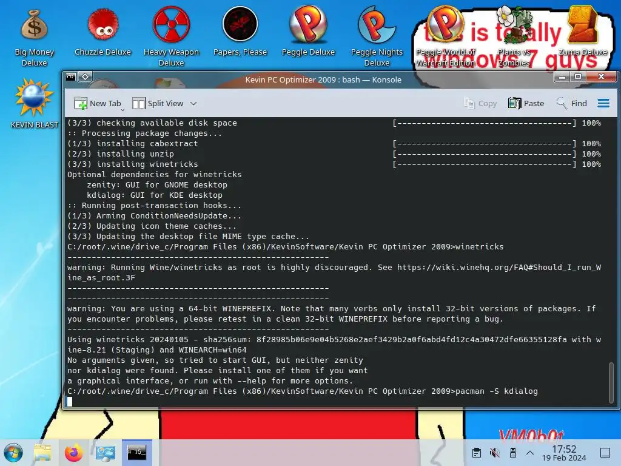Click 'installing winetricks' line in terminal

pos(133,164)
